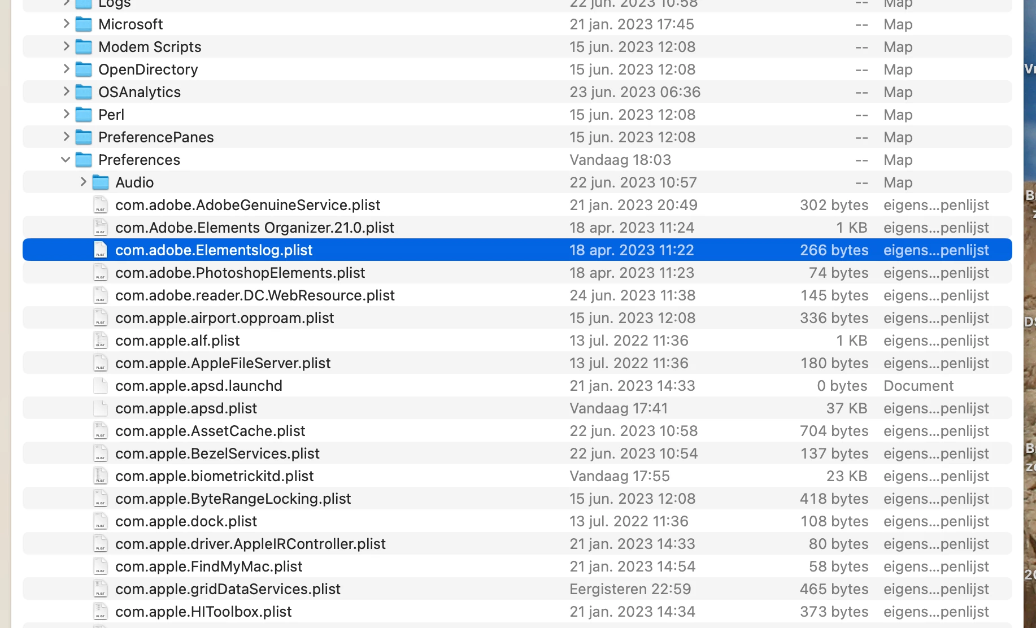Click the com.adobe.AdobeGenuineService.plist file icon

[101, 204]
